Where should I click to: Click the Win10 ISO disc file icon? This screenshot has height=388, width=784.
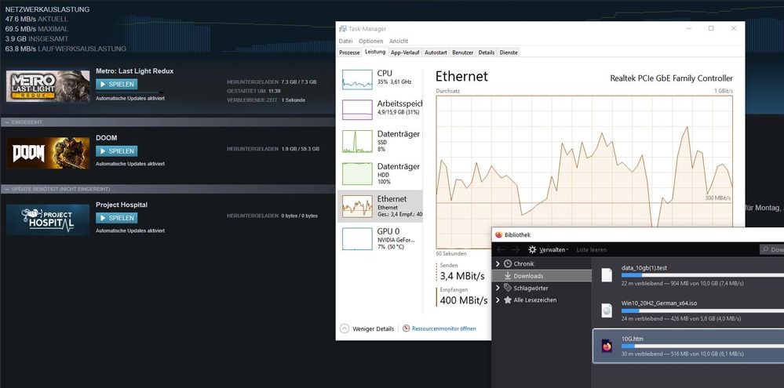(x=607, y=310)
